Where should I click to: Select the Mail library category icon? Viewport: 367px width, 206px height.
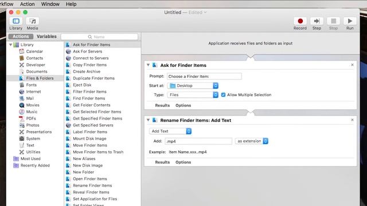click(x=22, y=98)
